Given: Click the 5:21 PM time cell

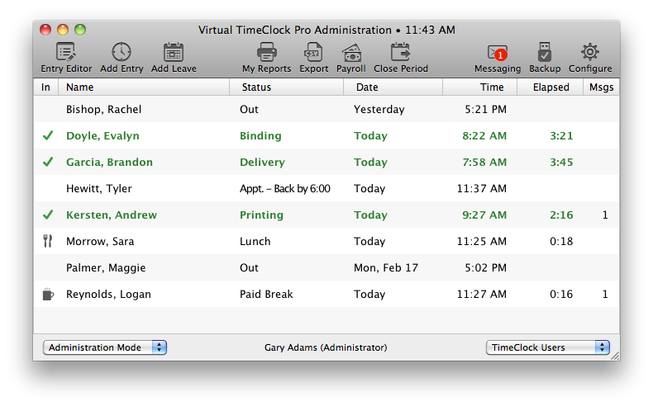Looking at the screenshot, I should pyautogui.click(x=485, y=109).
